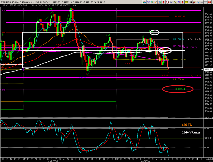Viewport: 213px width, 162px height.
Task: Click first small box in bottom-right corner
Action: pyautogui.click(x=207, y=159)
